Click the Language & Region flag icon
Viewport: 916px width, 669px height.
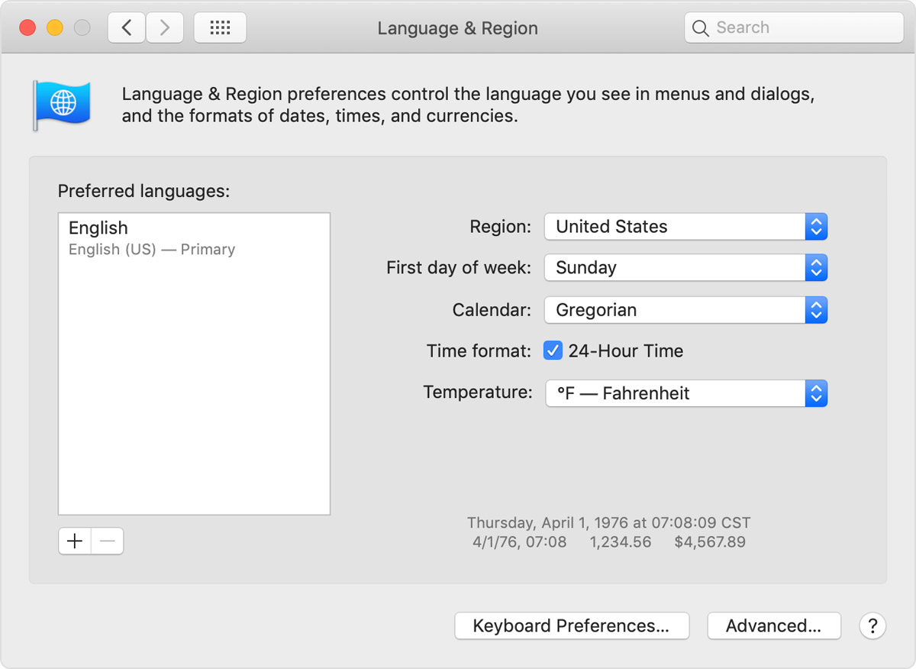pyautogui.click(x=61, y=105)
